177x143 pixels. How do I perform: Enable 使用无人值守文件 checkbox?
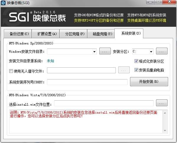click(x=11, y=71)
